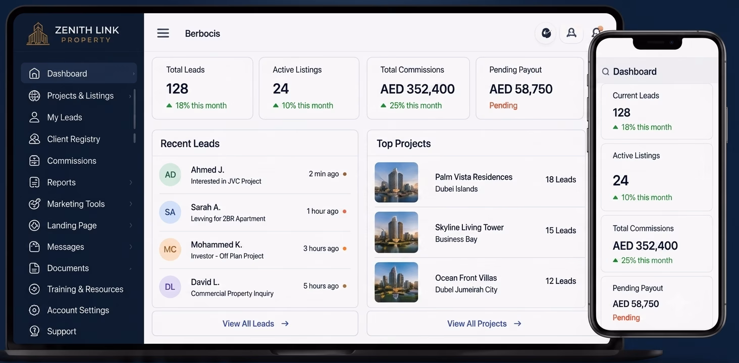The image size is (739, 363).
Task: Click the Berbocis page title
Action: (x=202, y=34)
